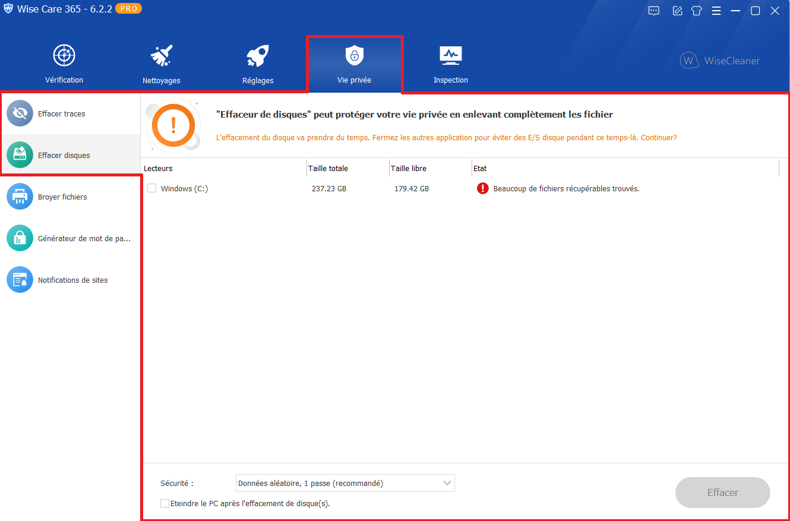Enable Eteindre le PC après l'effacement
Image resolution: width=790 pixels, height=521 pixels.
click(165, 503)
